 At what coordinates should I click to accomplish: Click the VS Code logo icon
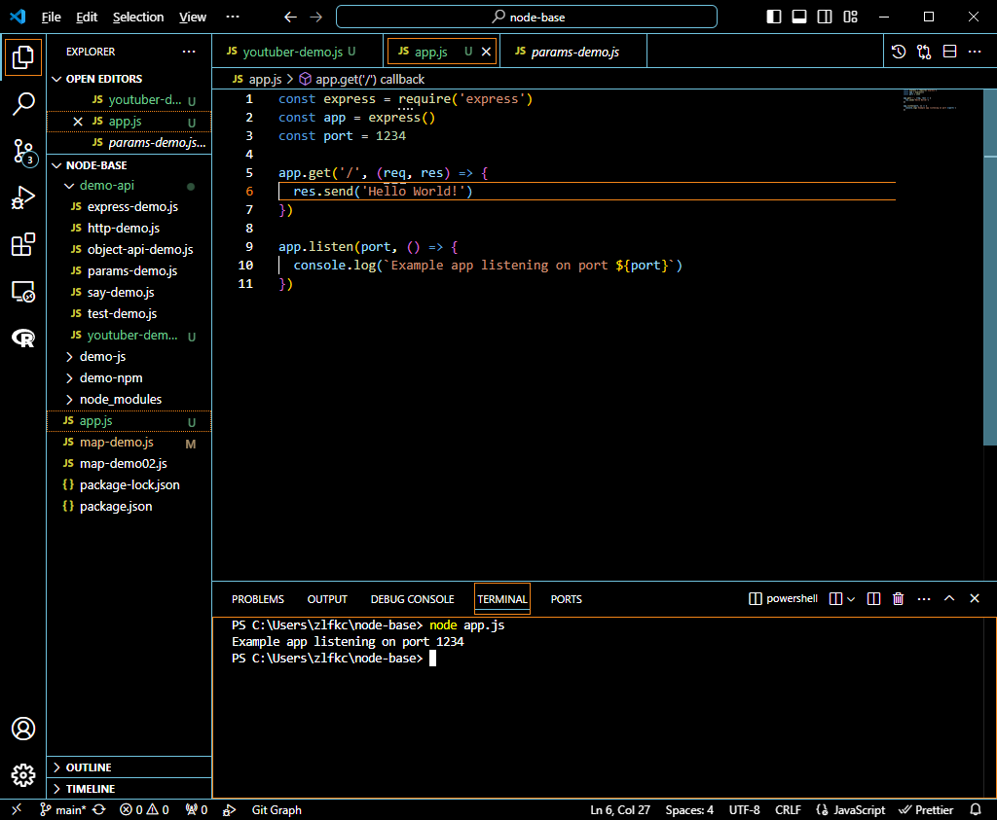[x=18, y=17]
